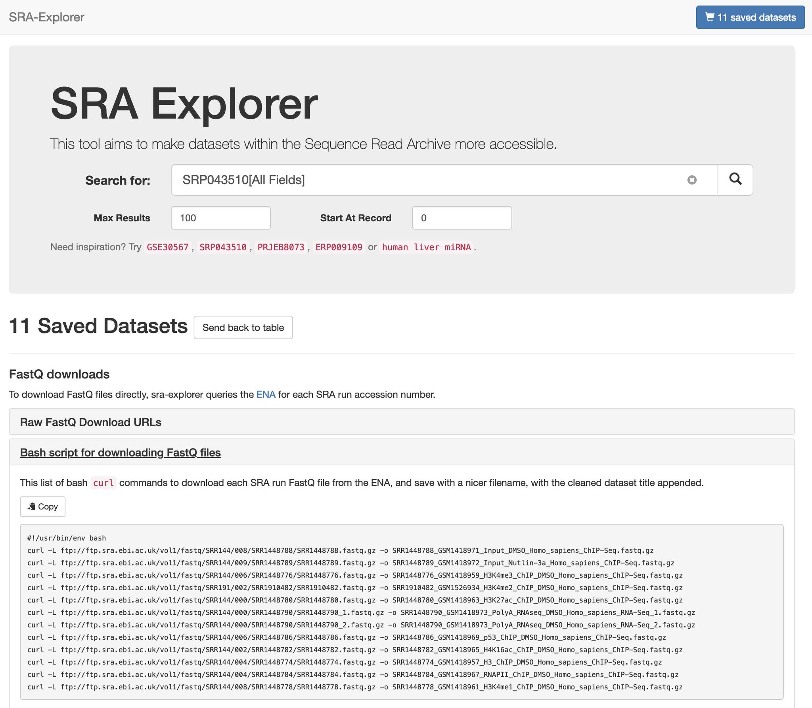Click the Start At Record input box

(x=462, y=218)
